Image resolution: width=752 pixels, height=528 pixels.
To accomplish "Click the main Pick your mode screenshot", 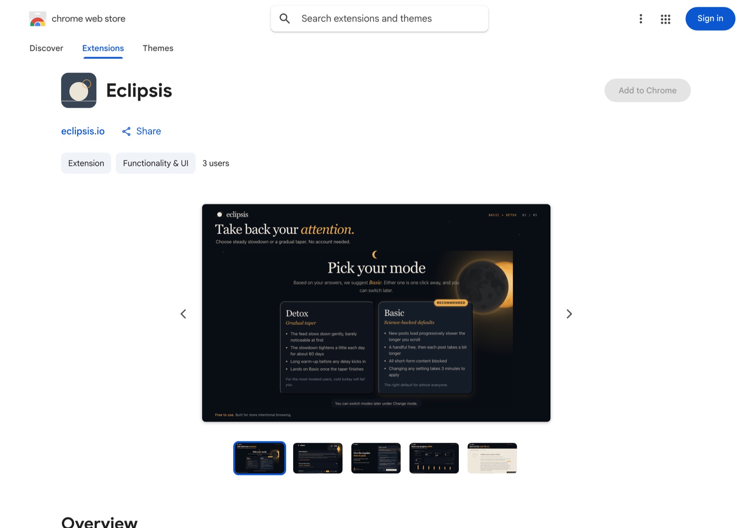I will (376, 313).
